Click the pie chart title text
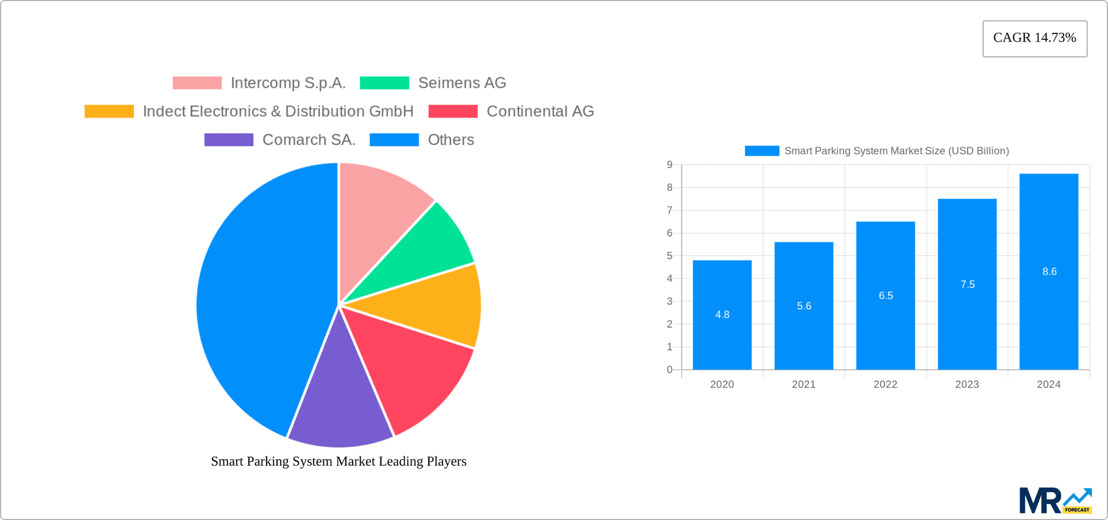 pyautogui.click(x=339, y=461)
